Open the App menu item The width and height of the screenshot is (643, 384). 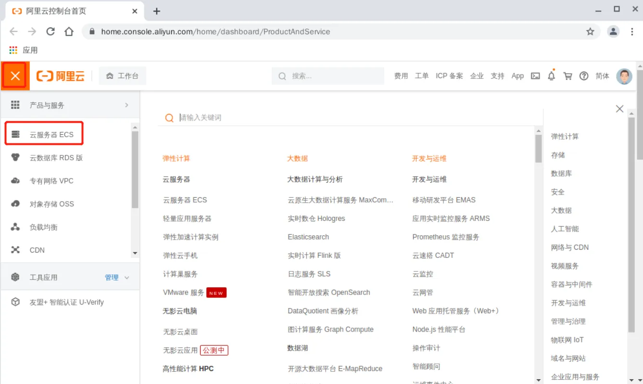[x=517, y=76]
